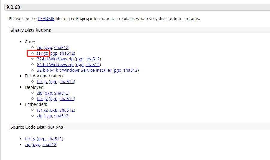Open pgp for Windows Service Installer

(x=118, y=70)
